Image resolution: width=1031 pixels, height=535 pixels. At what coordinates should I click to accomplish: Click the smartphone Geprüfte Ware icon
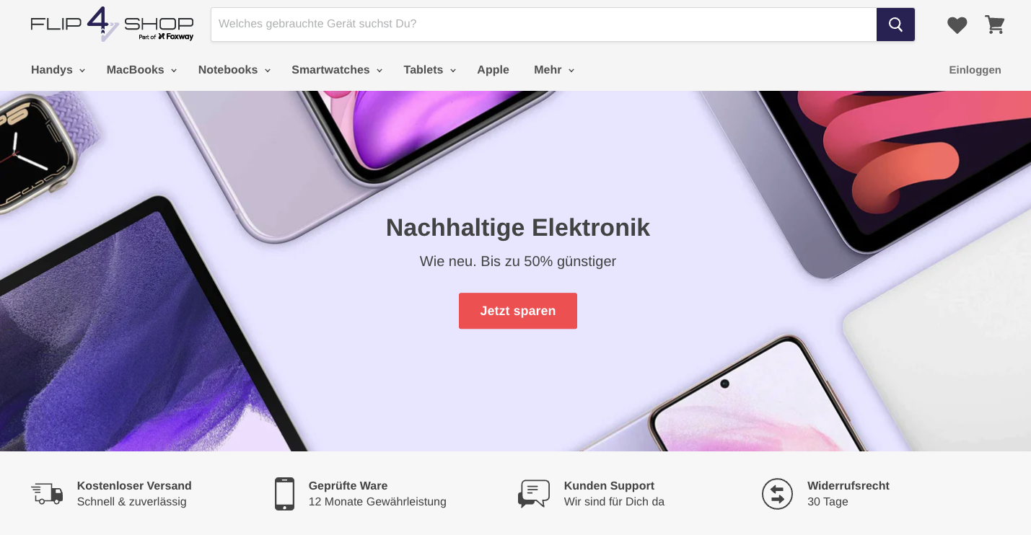[284, 494]
